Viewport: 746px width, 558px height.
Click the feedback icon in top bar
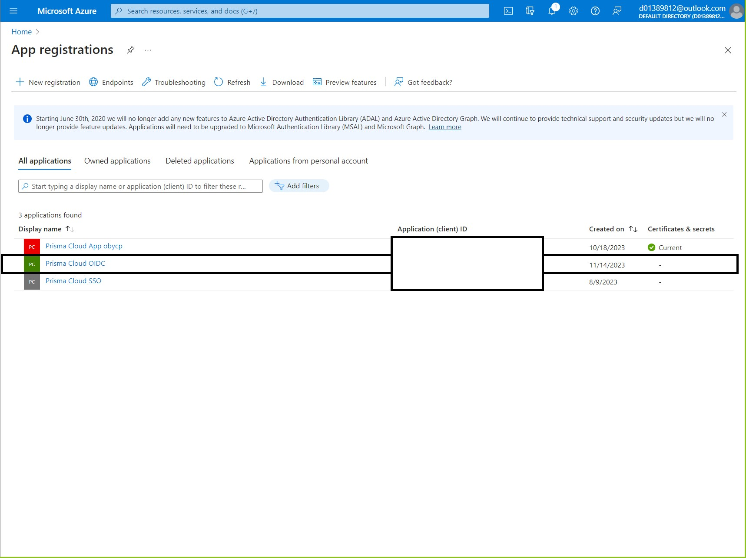pos(617,11)
